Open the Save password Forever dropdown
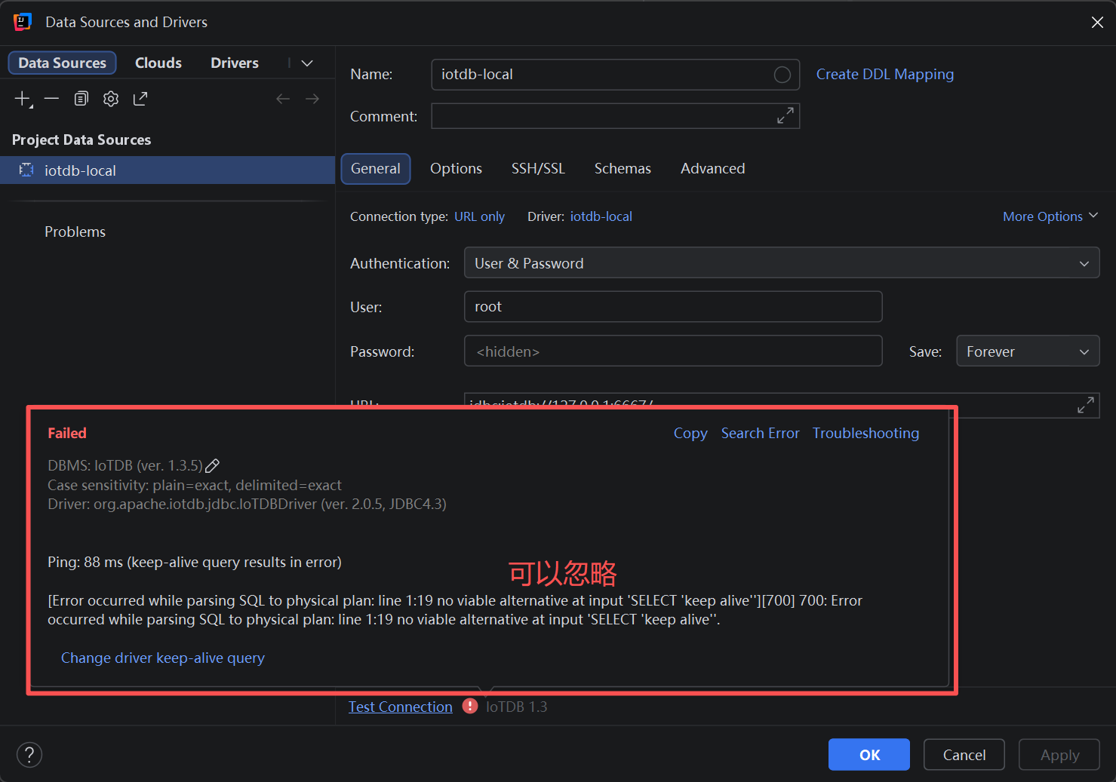 1028,351
